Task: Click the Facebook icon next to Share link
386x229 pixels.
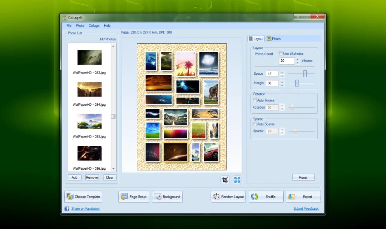Action: [x=66, y=208]
